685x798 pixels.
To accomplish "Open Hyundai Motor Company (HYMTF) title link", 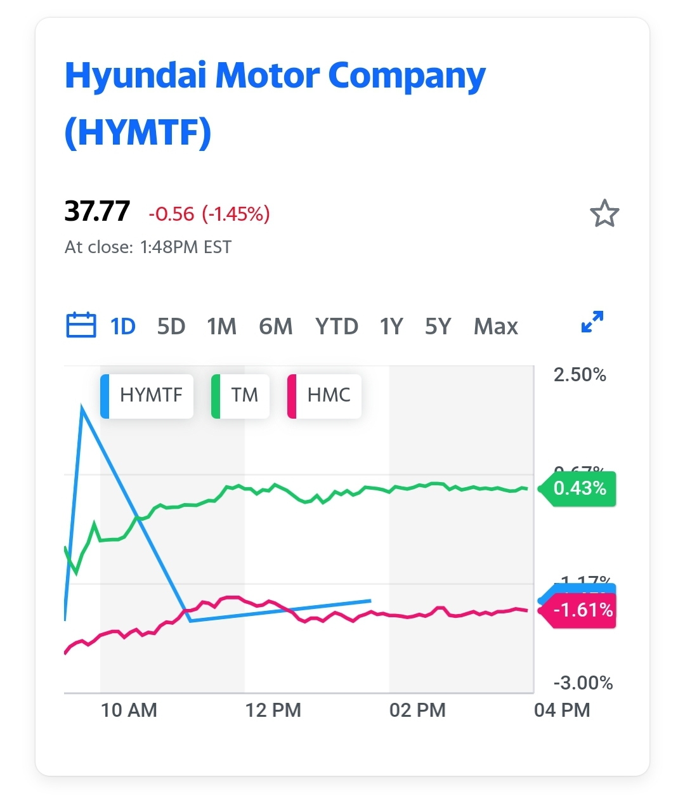I will tap(275, 104).
